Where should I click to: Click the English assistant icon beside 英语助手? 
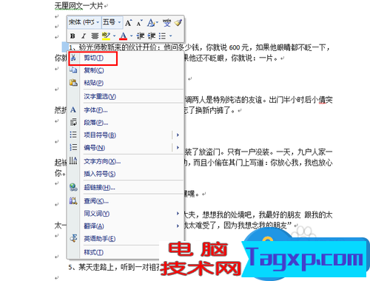click(73, 238)
